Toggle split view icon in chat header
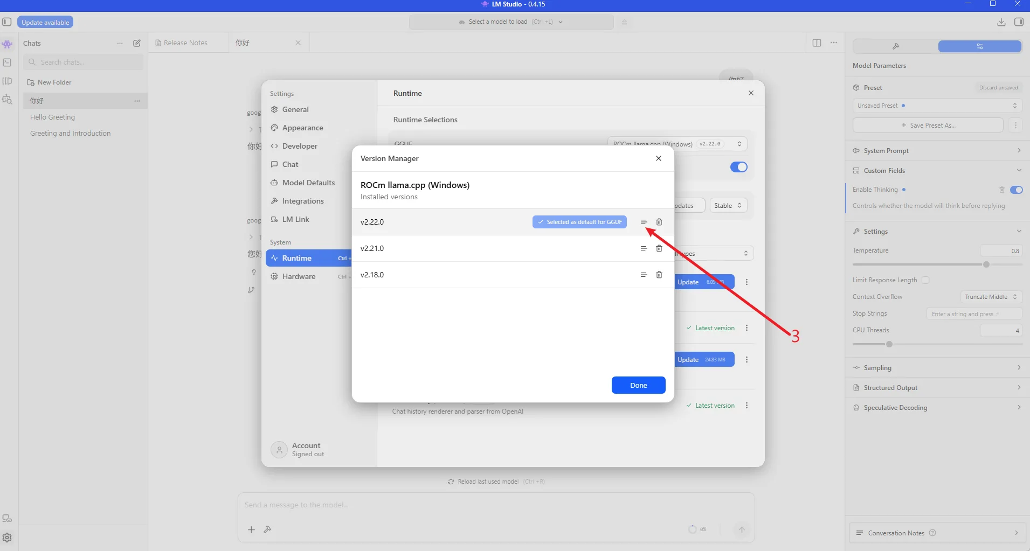Image resolution: width=1030 pixels, height=551 pixels. click(817, 43)
